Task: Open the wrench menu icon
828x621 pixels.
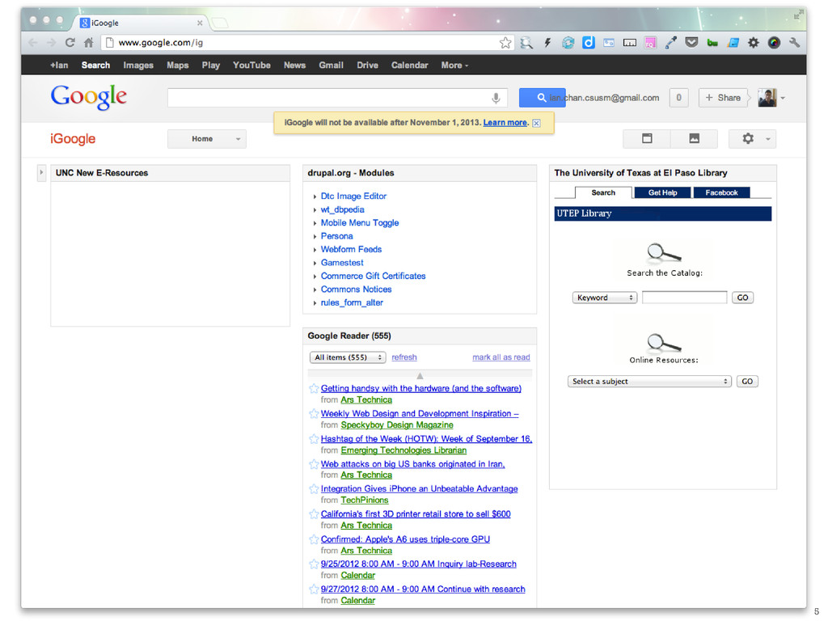Action: coord(794,43)
